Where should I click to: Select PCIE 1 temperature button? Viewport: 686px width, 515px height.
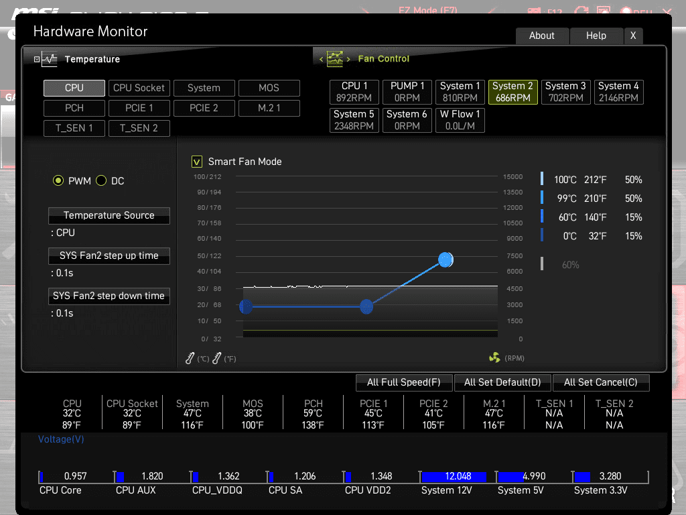(x=139, y=108)
